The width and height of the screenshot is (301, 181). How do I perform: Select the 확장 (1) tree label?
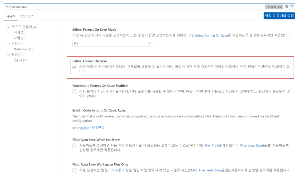tap(17, 55)
